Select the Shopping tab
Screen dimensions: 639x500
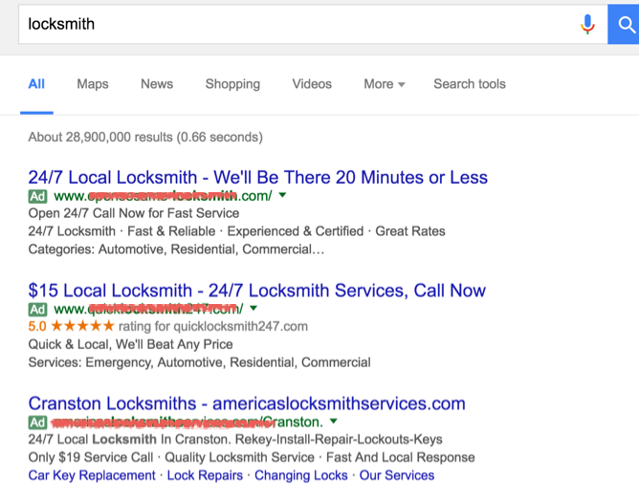pos(232,84)
